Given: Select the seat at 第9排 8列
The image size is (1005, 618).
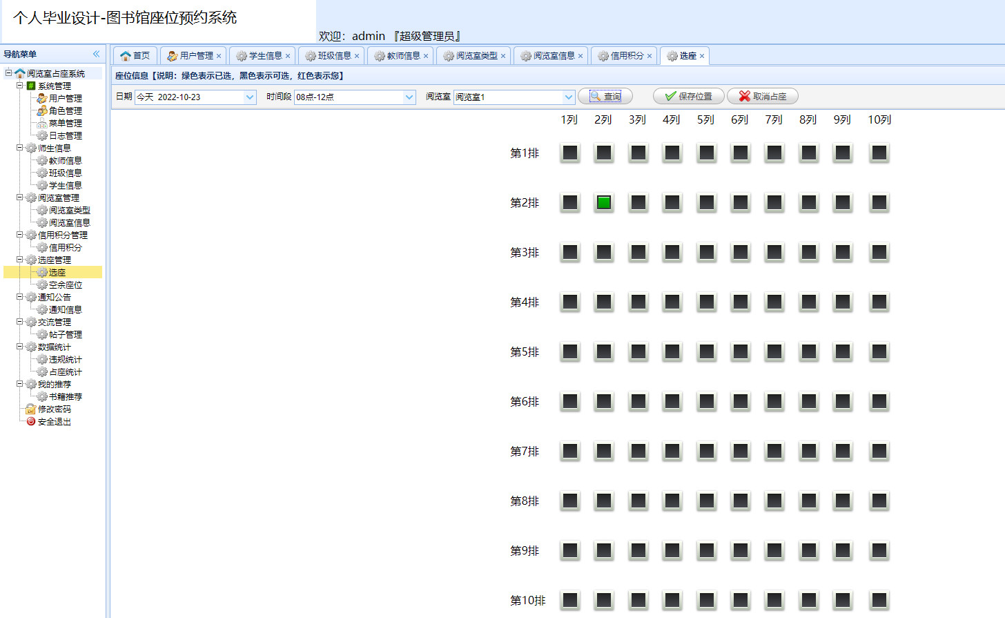Looking at the screenshot, I should click(x=809, y=550).
